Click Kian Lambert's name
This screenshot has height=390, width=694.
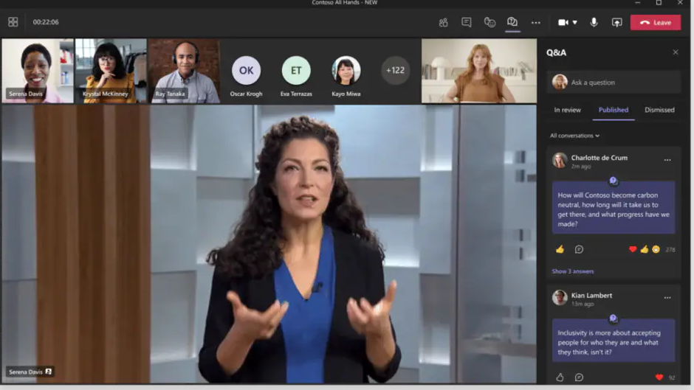(x=592, y=296)
